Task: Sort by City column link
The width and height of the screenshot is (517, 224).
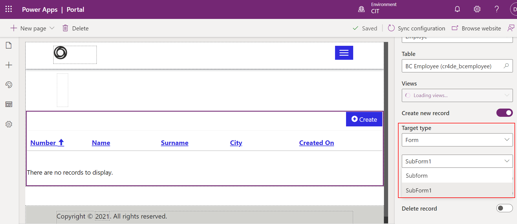Action: coord(236,143)
